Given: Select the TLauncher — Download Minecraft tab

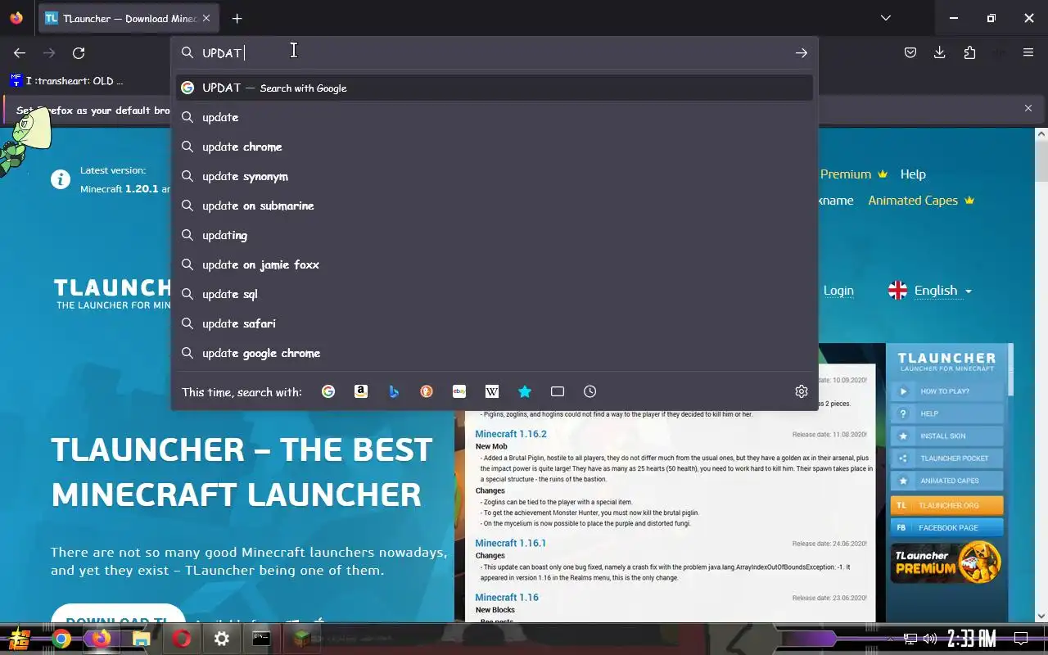Looking at the screenshot, I should [x=129, y=18].
